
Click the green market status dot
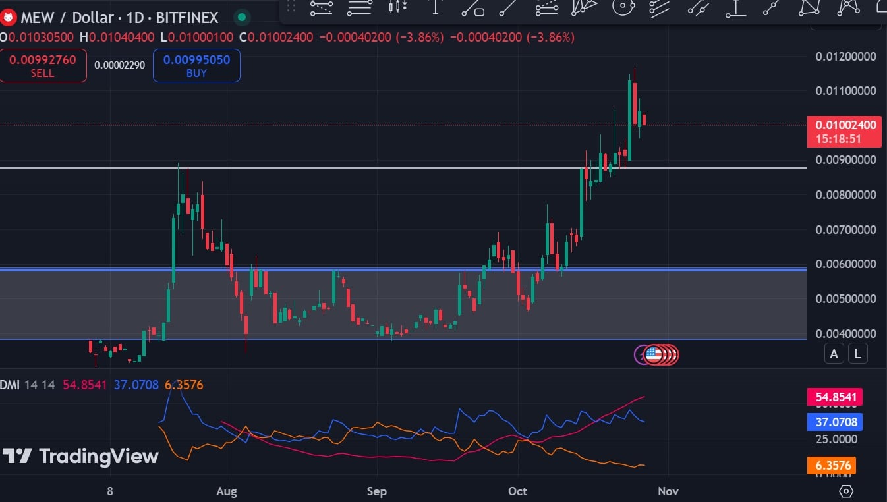click(243, 17)
